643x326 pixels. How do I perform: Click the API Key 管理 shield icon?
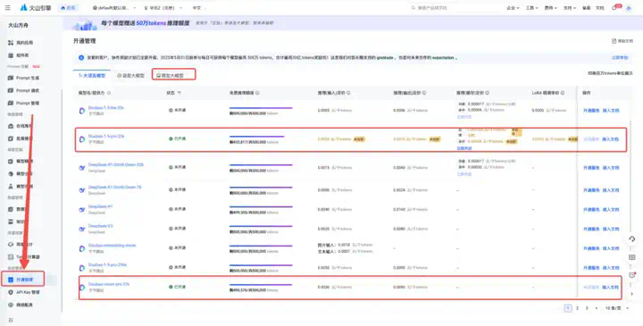(11, 292)
